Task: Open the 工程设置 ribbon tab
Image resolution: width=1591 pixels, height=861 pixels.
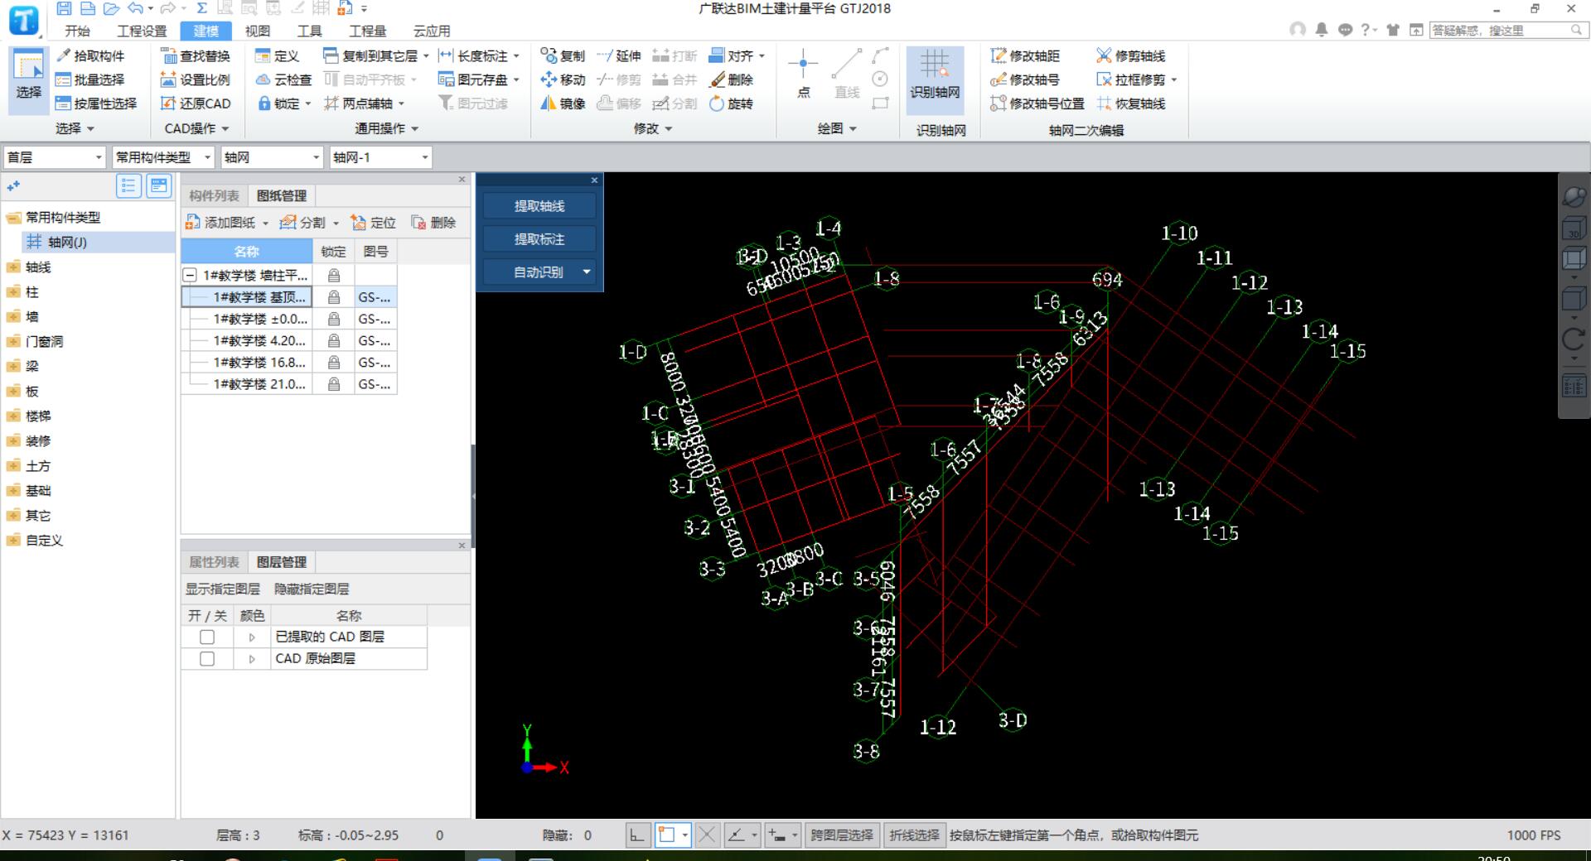Action: click(x=142, y=31)
